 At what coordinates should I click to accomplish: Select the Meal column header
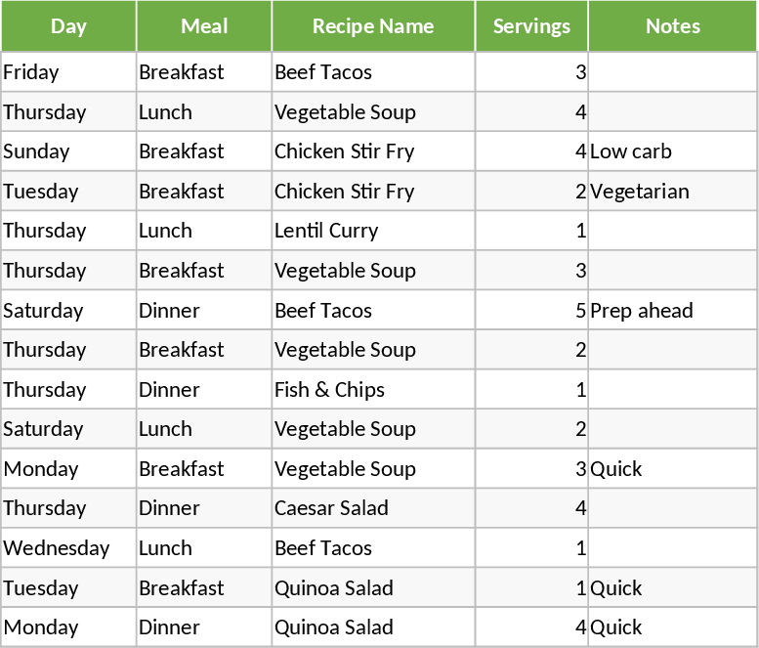(x=204, y=26)
